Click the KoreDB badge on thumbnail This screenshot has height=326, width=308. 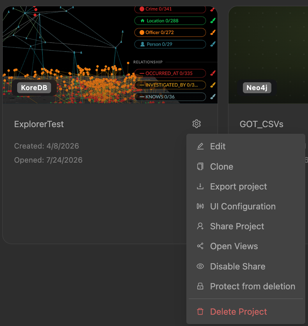point(34,87)
